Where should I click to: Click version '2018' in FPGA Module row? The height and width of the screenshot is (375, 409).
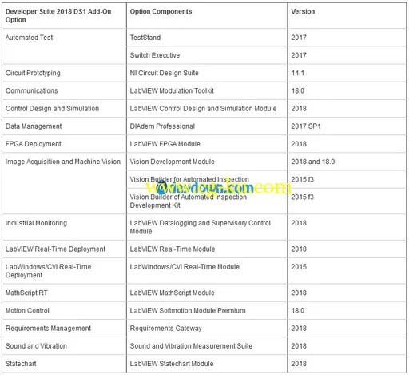[299, 144]
